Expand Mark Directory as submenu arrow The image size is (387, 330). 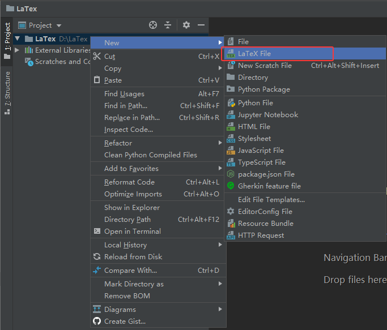click(x=220, y=284)
